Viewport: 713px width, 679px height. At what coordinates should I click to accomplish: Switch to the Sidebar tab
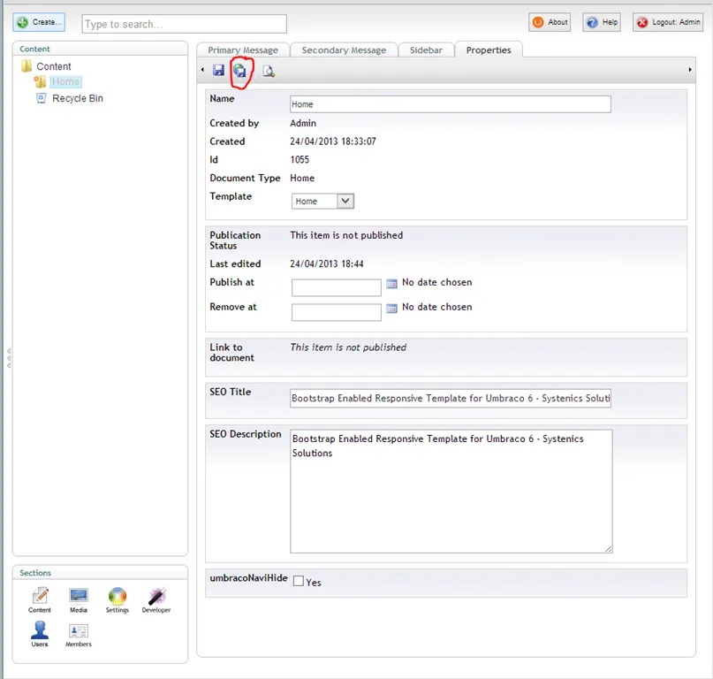point(426,50)
